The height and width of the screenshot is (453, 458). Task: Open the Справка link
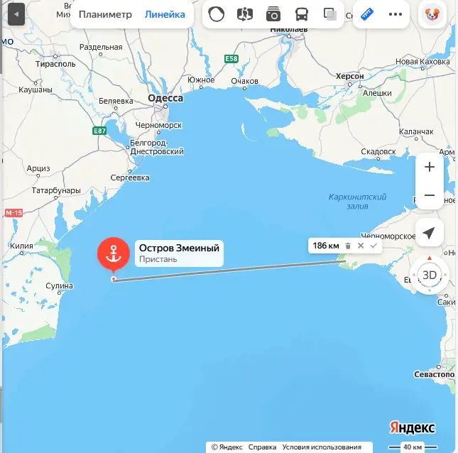coord(262,447)
